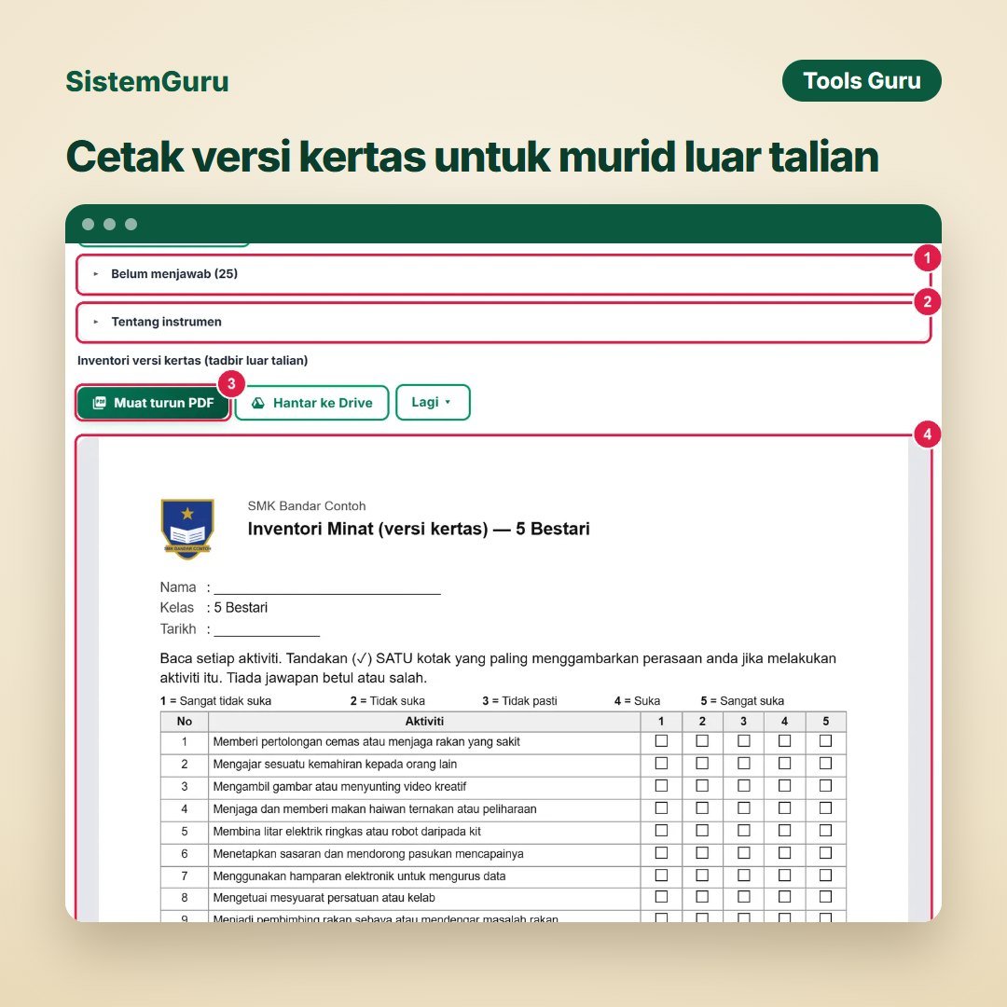Viewport: 1007px width, 1007px height.
Task: Click activity text Membina litar elektrik ringkas
Action: 347,831
